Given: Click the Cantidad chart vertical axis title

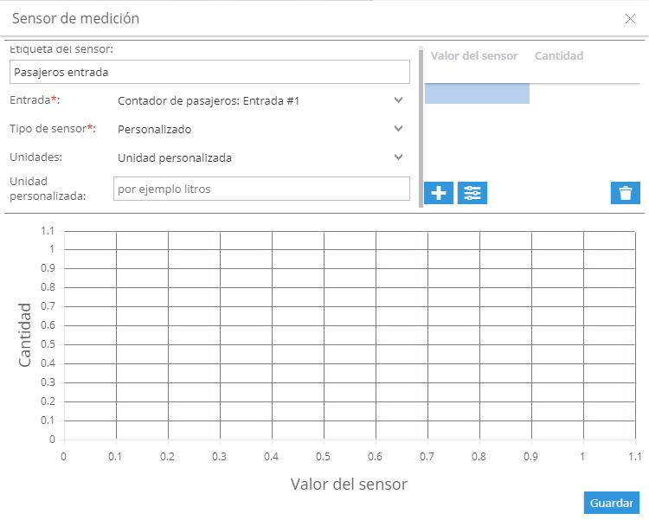Looking at the screenshot, I should coord(25,335).
